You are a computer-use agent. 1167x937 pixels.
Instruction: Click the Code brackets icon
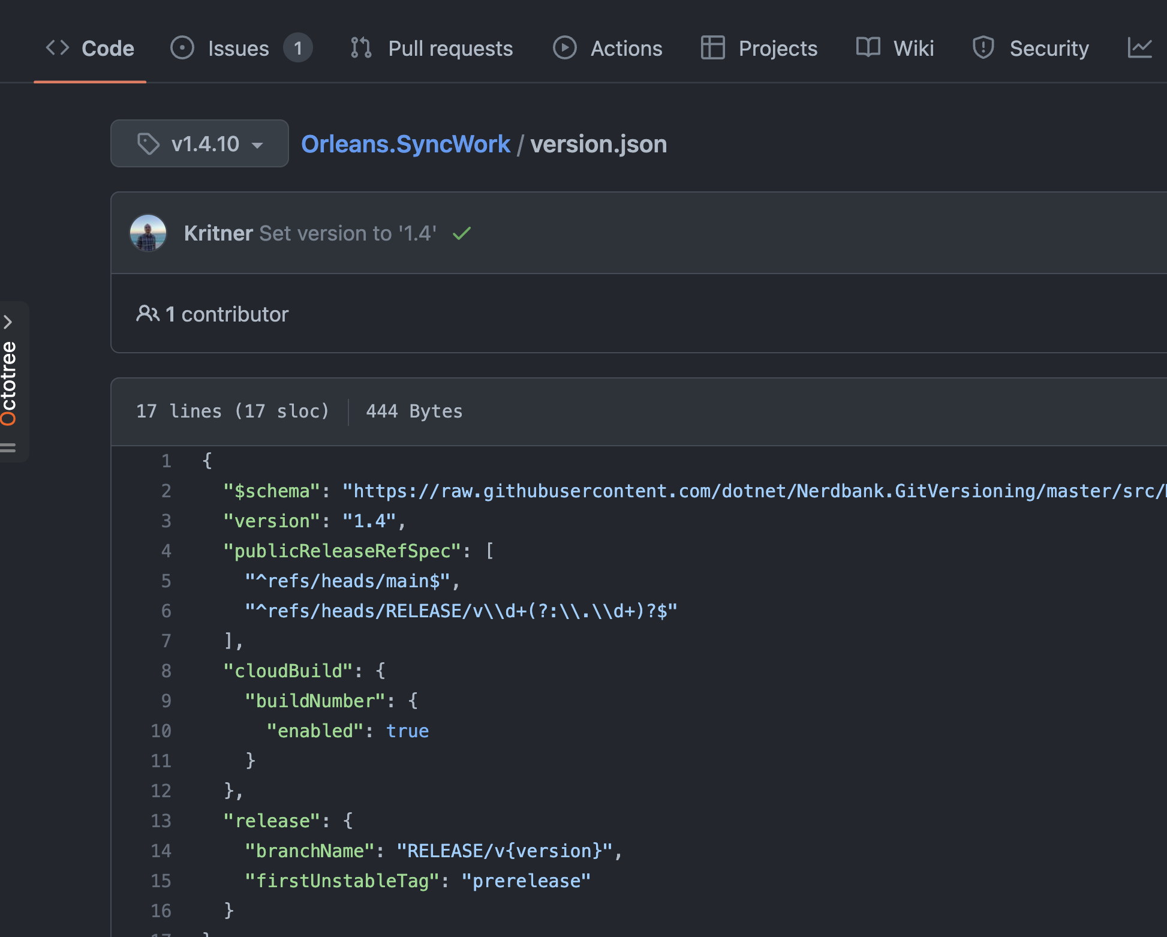click(x=58, y=48)
